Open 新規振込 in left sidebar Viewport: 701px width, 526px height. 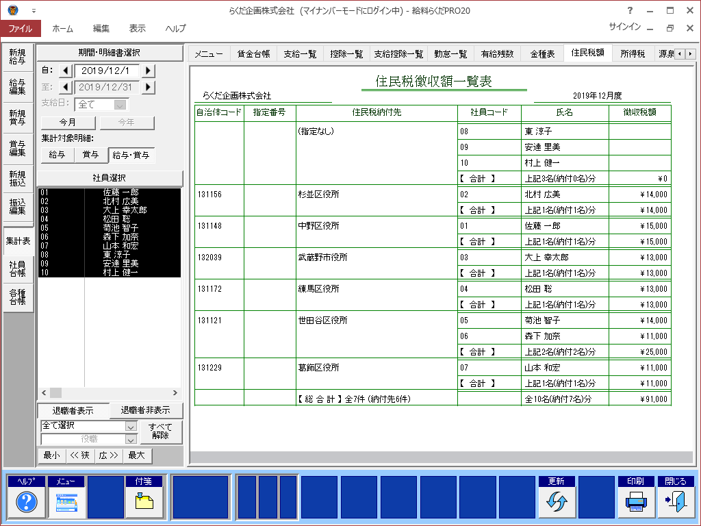(17, 179)
